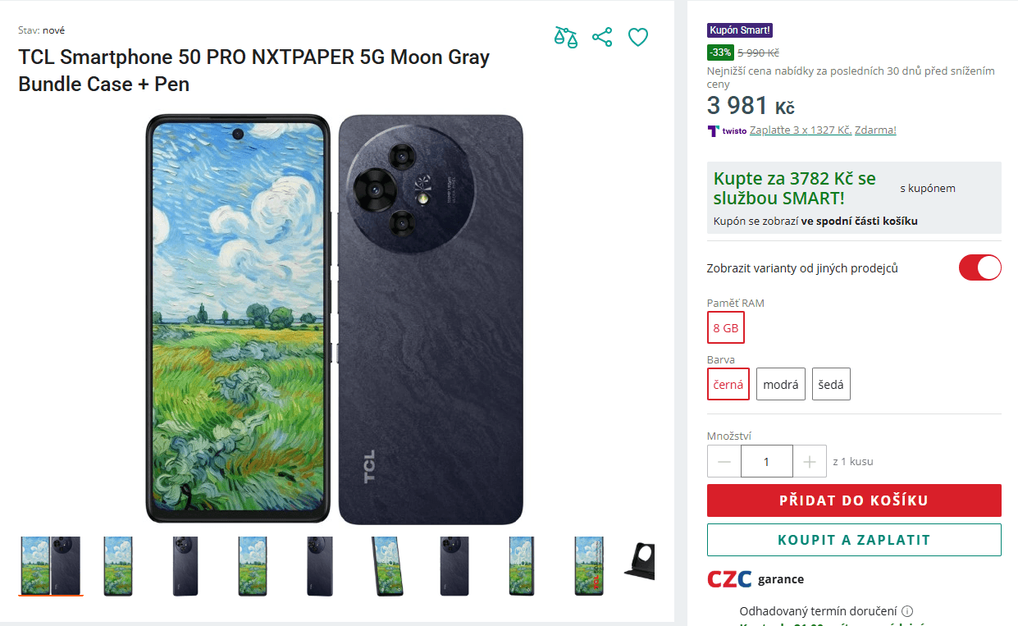The image size is (1018, 626).
Task: Decrease quantity using the minus icon
Action: coord(724,461)
